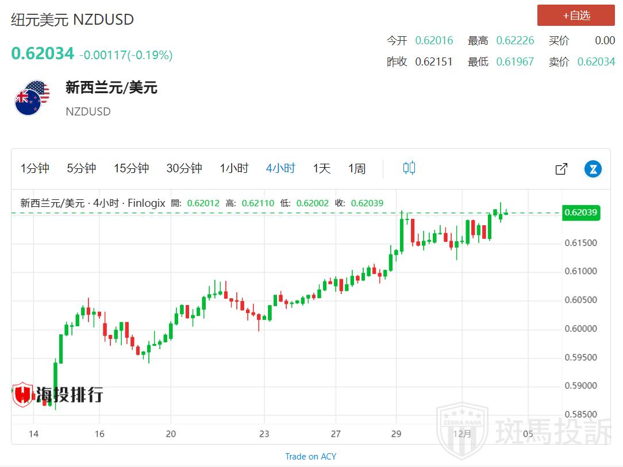Switch chart to 1天 view
This screenshot has width=623, height=467.
(322, 168)
